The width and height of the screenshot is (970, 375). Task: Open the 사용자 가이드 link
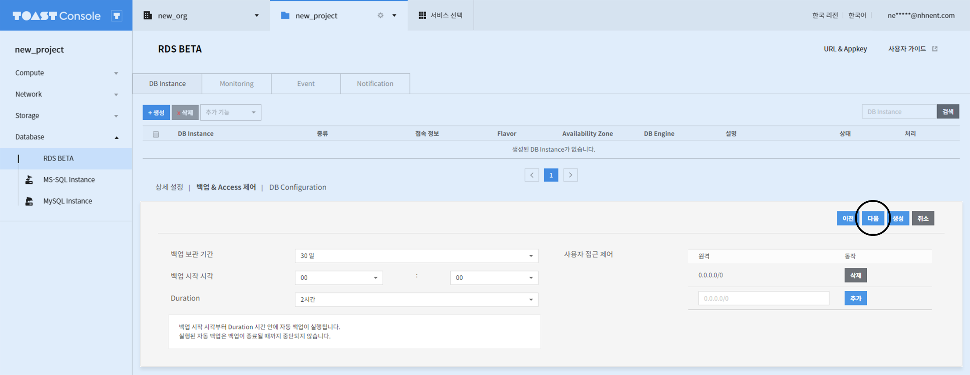pos(907,49)
